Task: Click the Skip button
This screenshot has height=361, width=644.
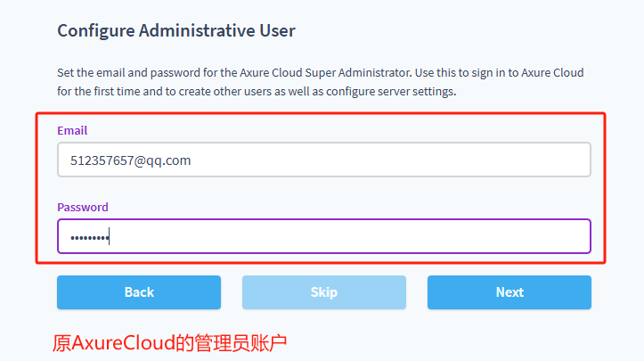Action: pos(323,292)
